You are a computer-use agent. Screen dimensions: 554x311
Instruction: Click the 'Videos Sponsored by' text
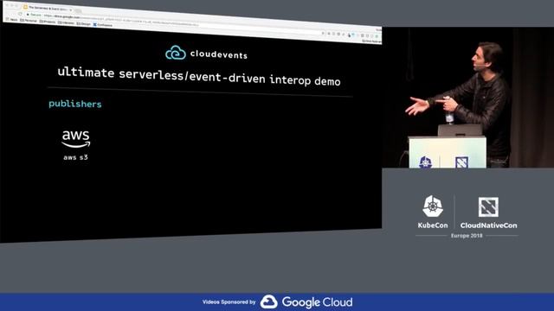pyautogui.click(x=229, y=302)
